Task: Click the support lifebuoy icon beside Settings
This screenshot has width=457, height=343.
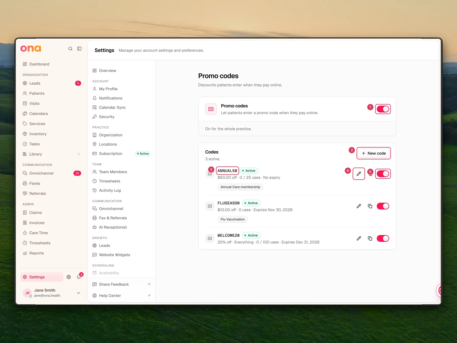Action: (69, 277)
